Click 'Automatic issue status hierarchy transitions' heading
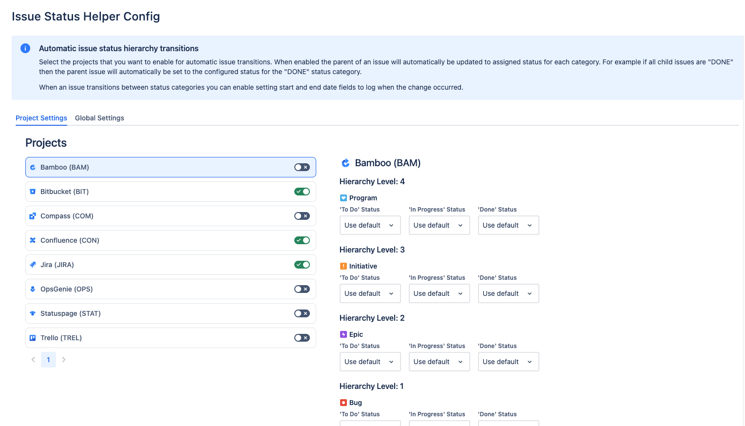The image size is (745, 426). pyautogui.click(x=119, y=48)
